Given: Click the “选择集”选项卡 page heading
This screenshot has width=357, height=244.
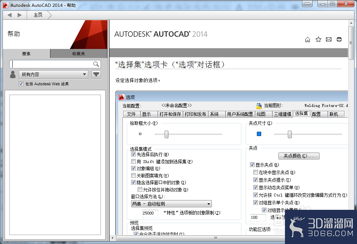Looking at the screenshot, I should click(x=170, y=64).
